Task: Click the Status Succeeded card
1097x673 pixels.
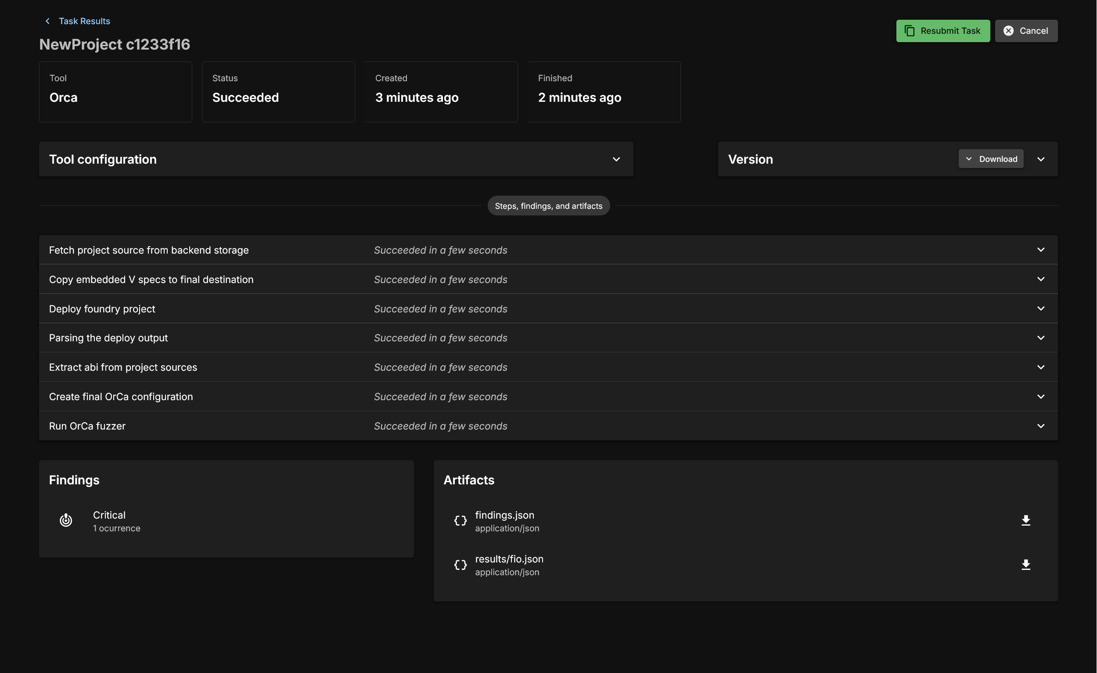Action: coord(278,92)
